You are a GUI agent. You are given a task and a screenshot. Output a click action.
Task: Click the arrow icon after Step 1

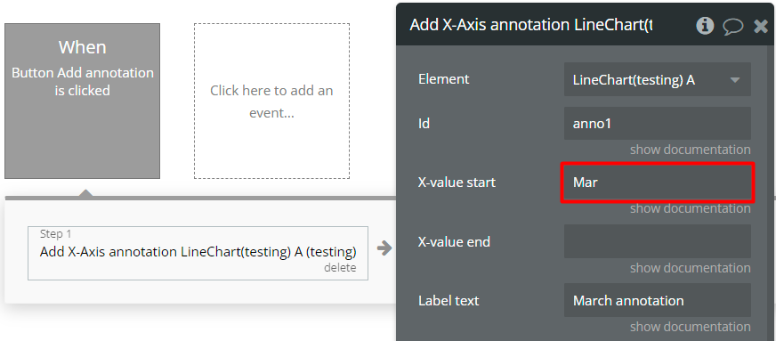point(384,248)
